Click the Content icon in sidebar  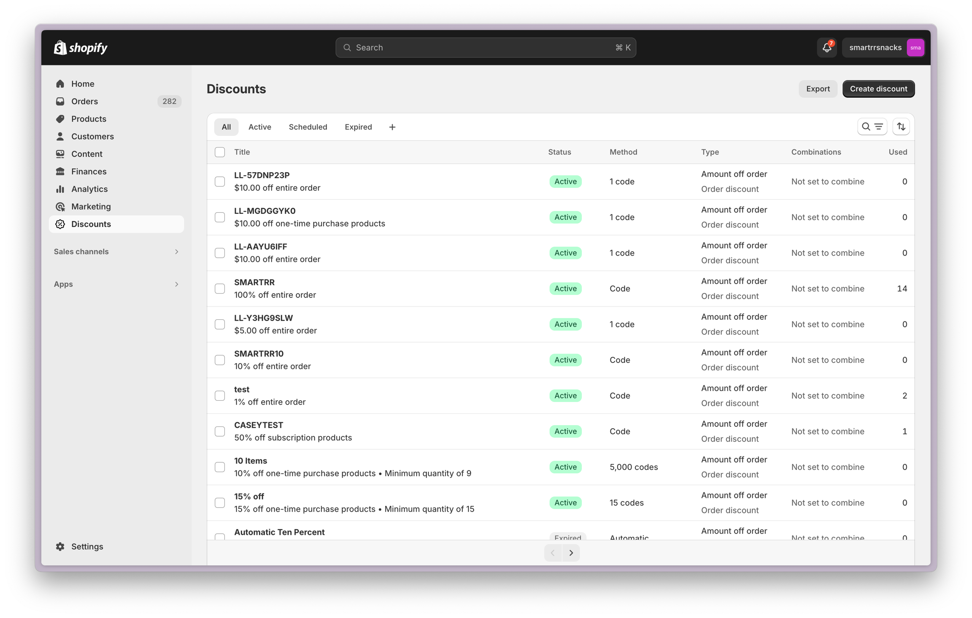click(x=60, y=154)
